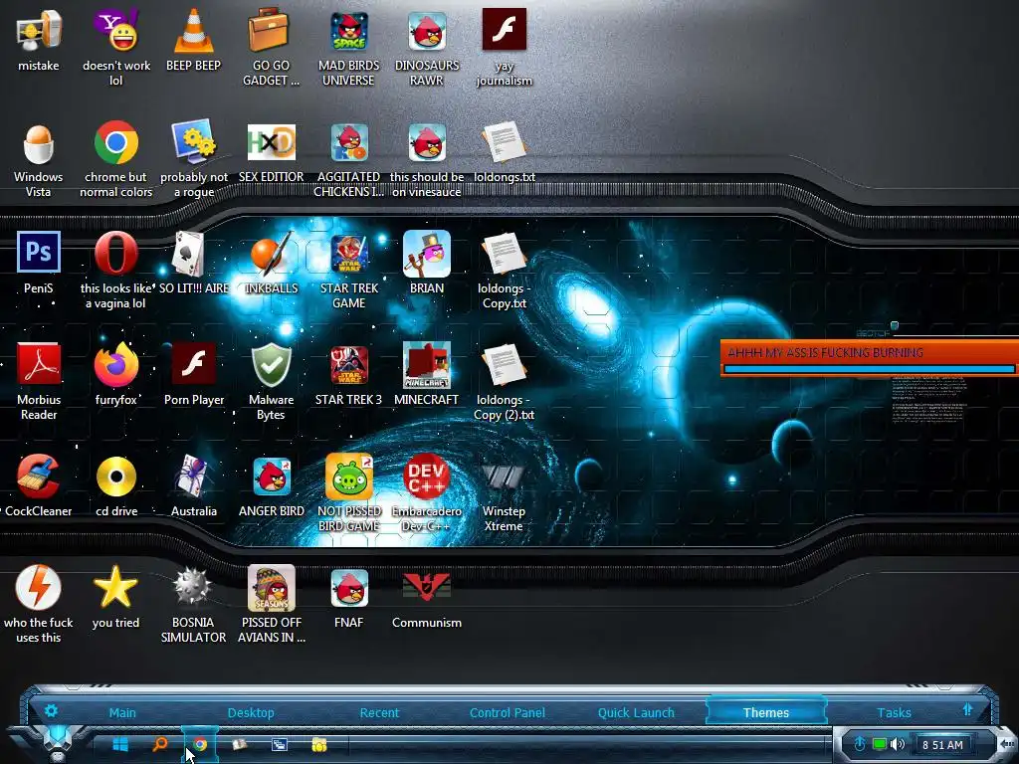Launch the HxD 'SEX EDITIOR' icon
The height and width of the screenshot is (764, 1019).
coord(271,143)
